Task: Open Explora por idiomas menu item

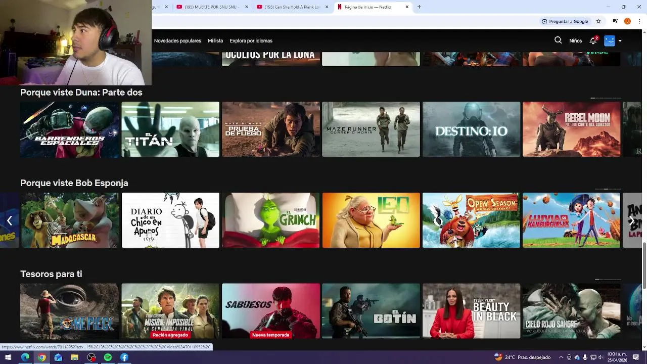Action: pyautogui.click(x=251, y=41)
